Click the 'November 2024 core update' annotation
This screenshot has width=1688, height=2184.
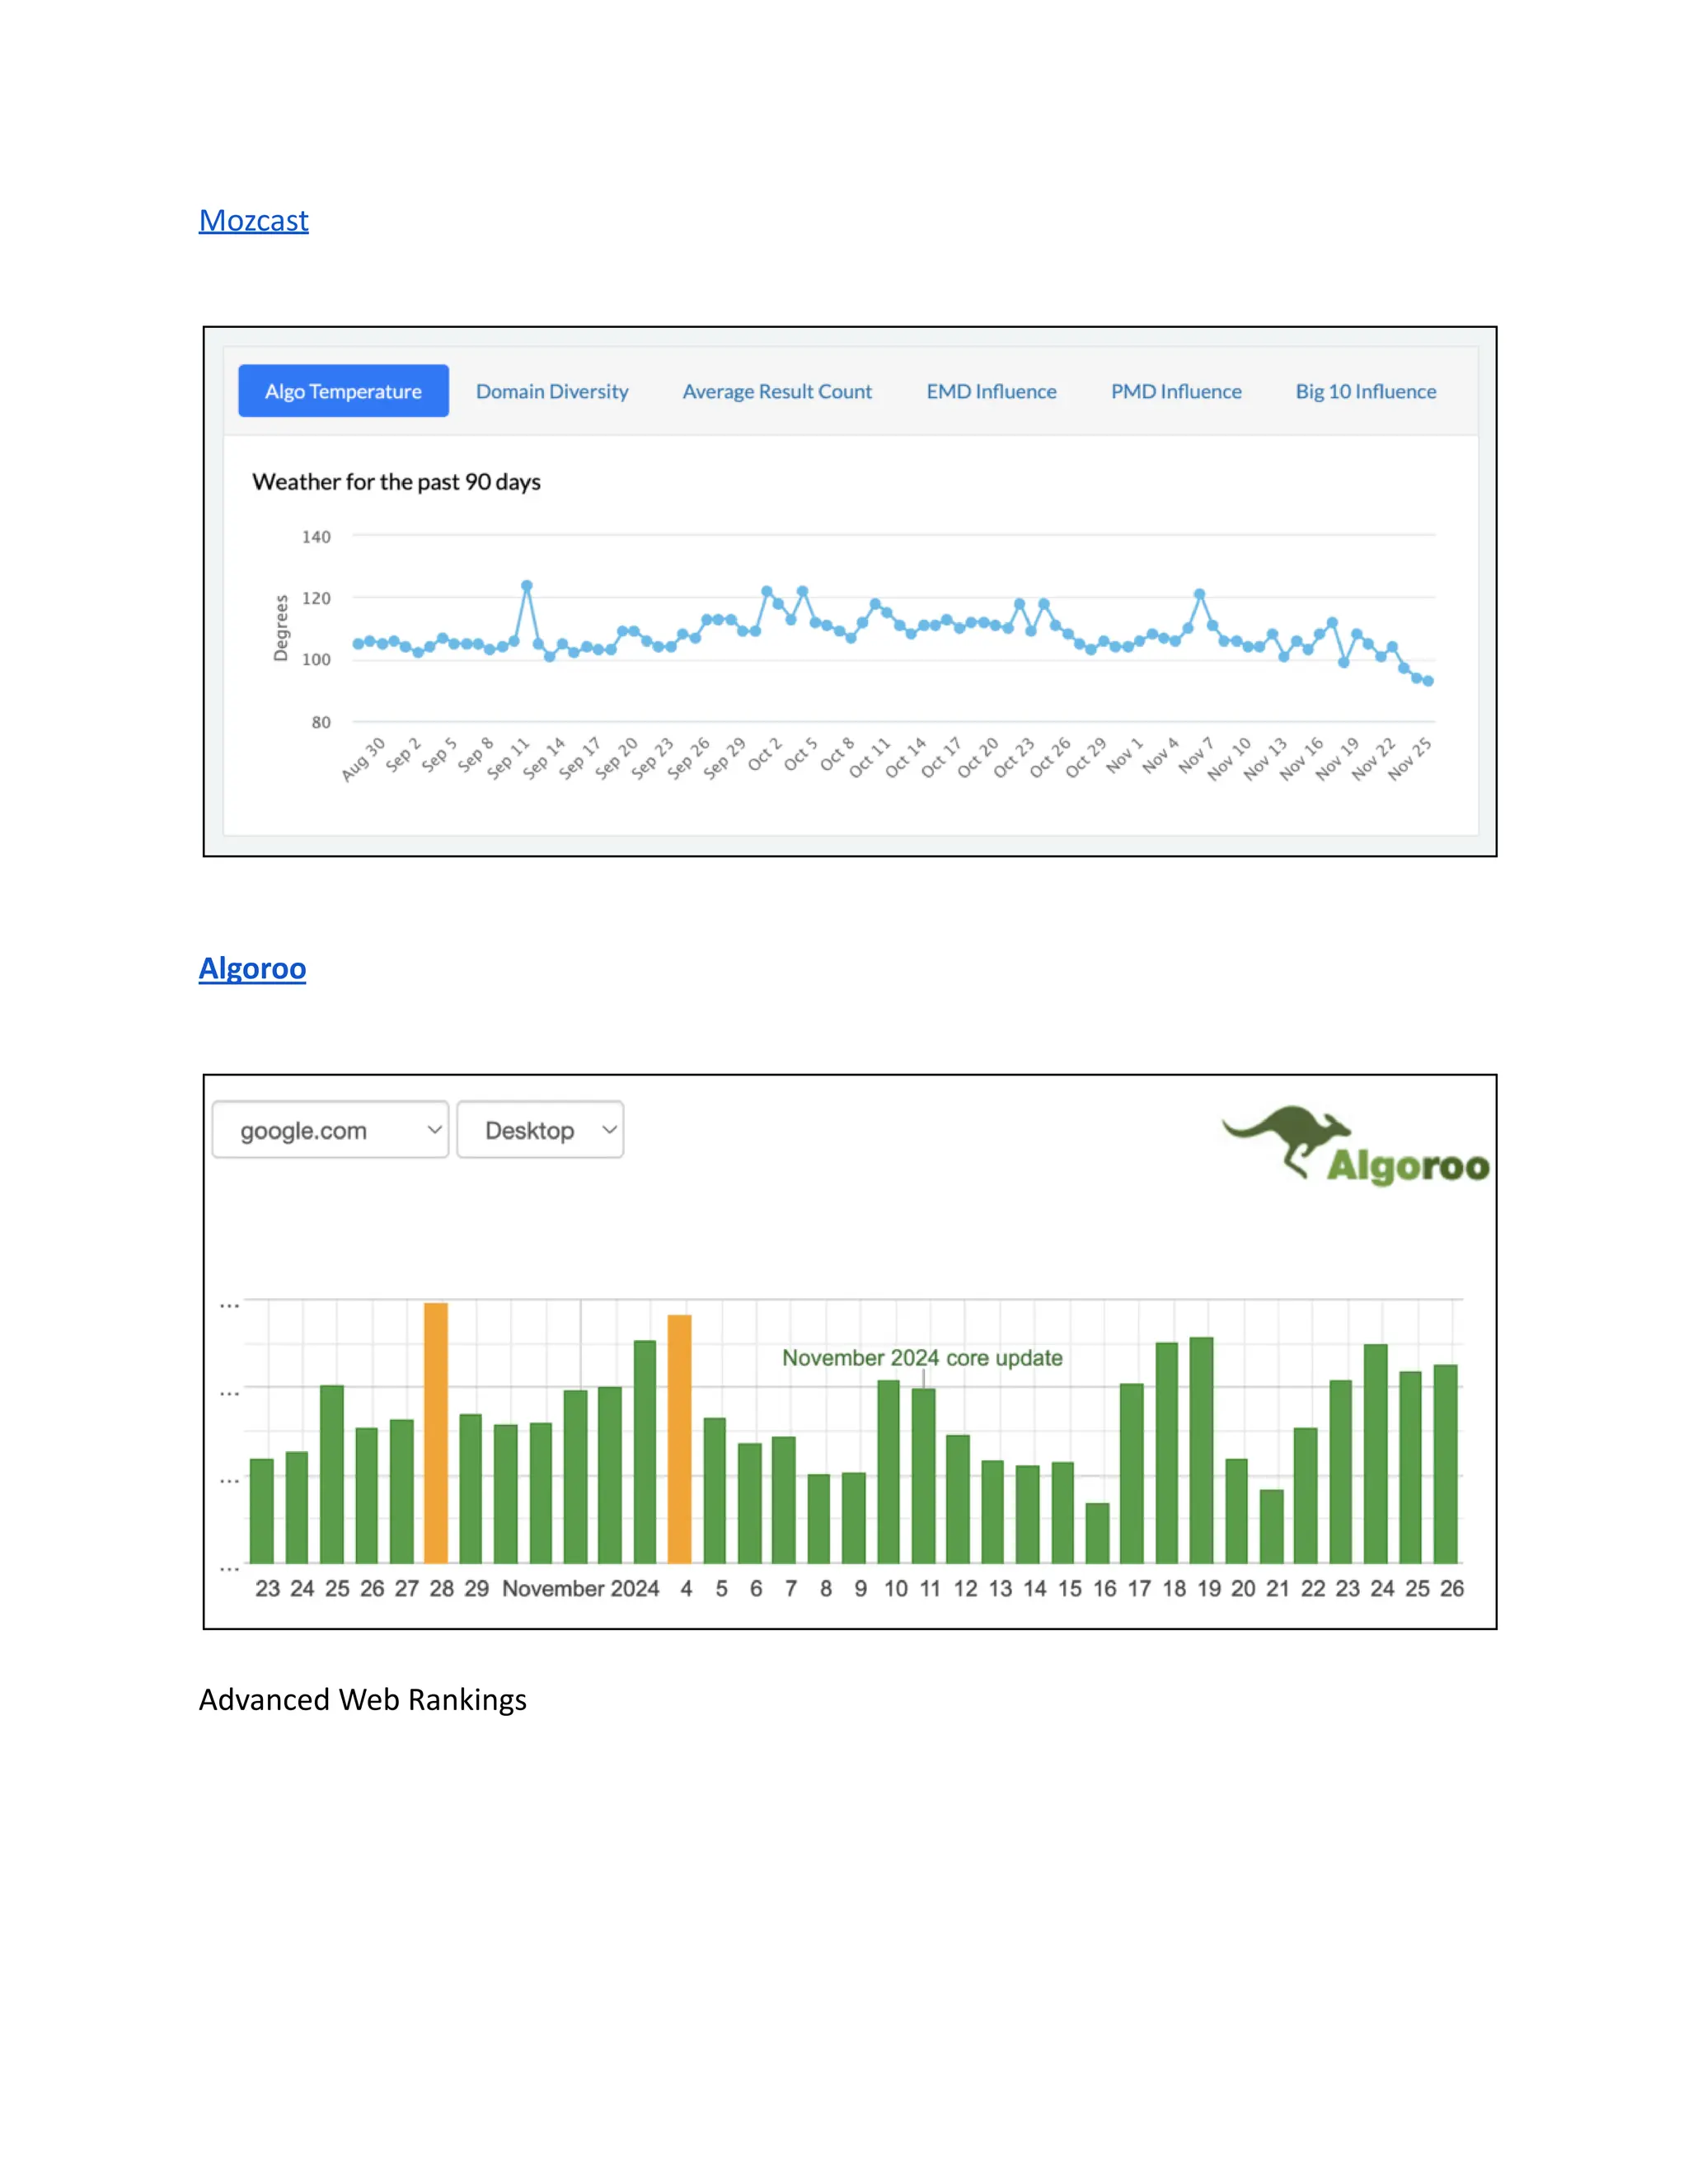click(x=922, y=1358)
